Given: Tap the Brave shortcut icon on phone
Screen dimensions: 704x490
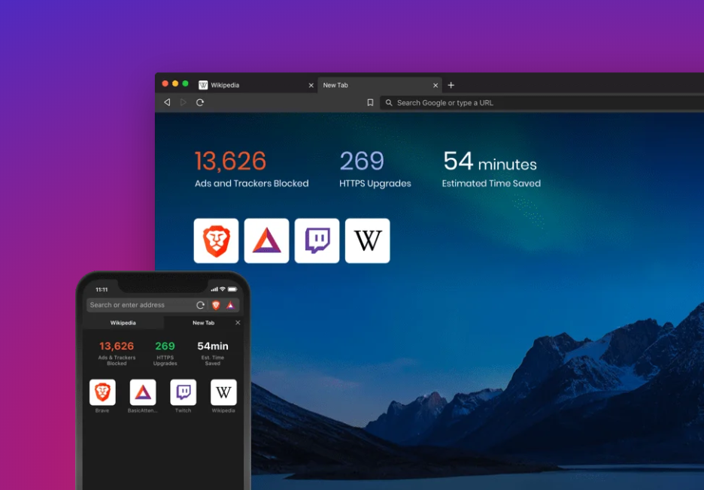Looking at the screenshot, I should pyautogui.click(x=102, y=392).
